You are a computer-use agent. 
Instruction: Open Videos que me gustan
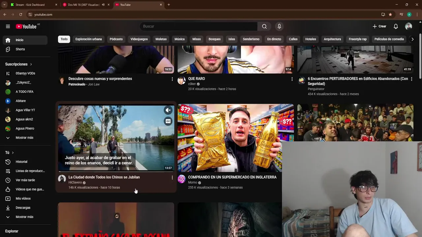[25, 189]
